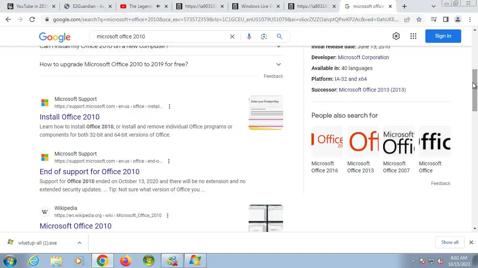Reload the current page
The height and width of the screenshot is (268, 478).
(32, 19)
